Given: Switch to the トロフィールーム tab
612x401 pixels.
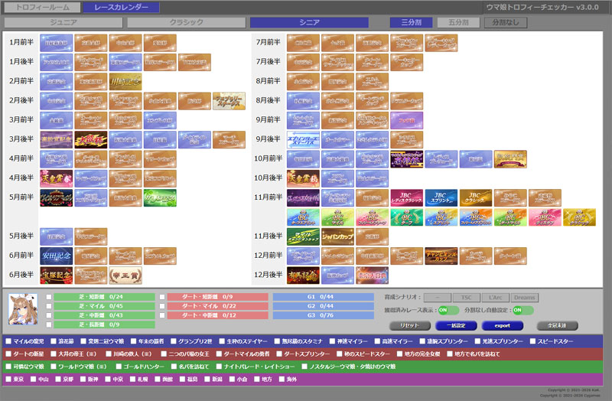Looking at the screenshot, I should point(41,7).
